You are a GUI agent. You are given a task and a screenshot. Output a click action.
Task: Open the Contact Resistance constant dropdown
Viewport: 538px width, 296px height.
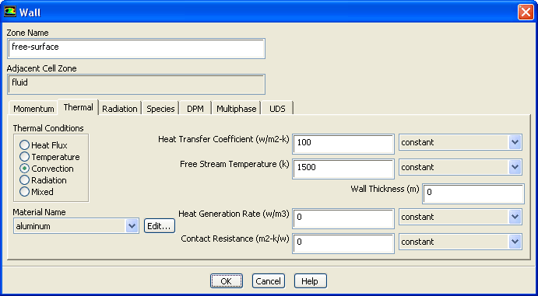[460, 242]
